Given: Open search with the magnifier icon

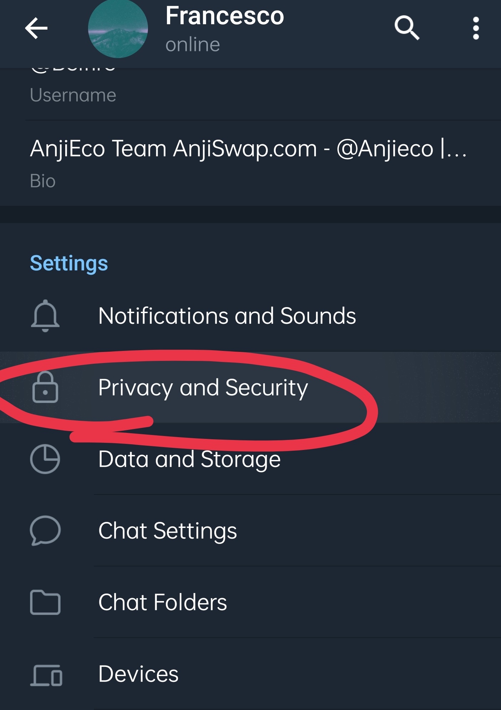Looking at the screenshot, I should click(407, 28).
